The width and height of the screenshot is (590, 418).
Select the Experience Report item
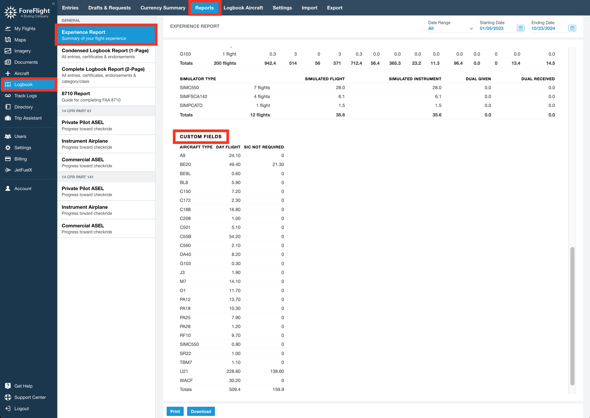106,35
